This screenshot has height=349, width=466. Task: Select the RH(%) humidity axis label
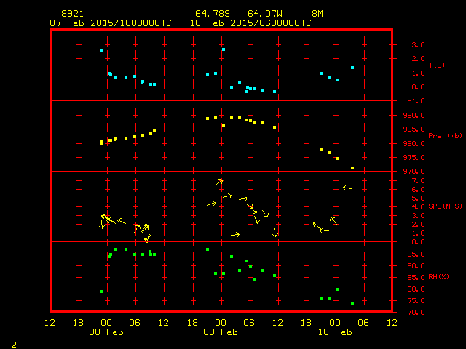tap(436, 277)
